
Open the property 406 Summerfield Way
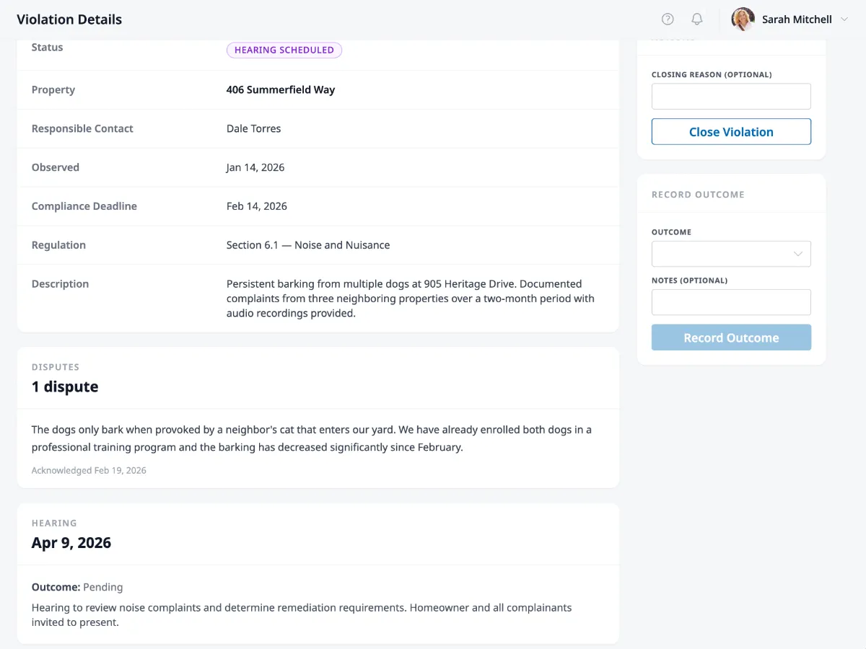pyautogui.click(x=281, y=89)
